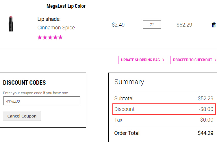Click the Discount row in Summary
This screenshot has width=217, height=142.
coord(164,109)
